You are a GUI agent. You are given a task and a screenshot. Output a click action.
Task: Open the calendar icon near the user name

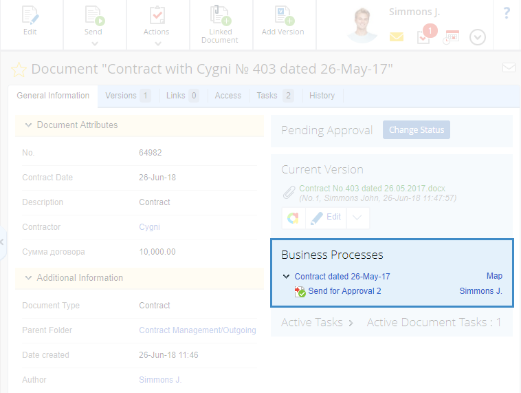452,37
